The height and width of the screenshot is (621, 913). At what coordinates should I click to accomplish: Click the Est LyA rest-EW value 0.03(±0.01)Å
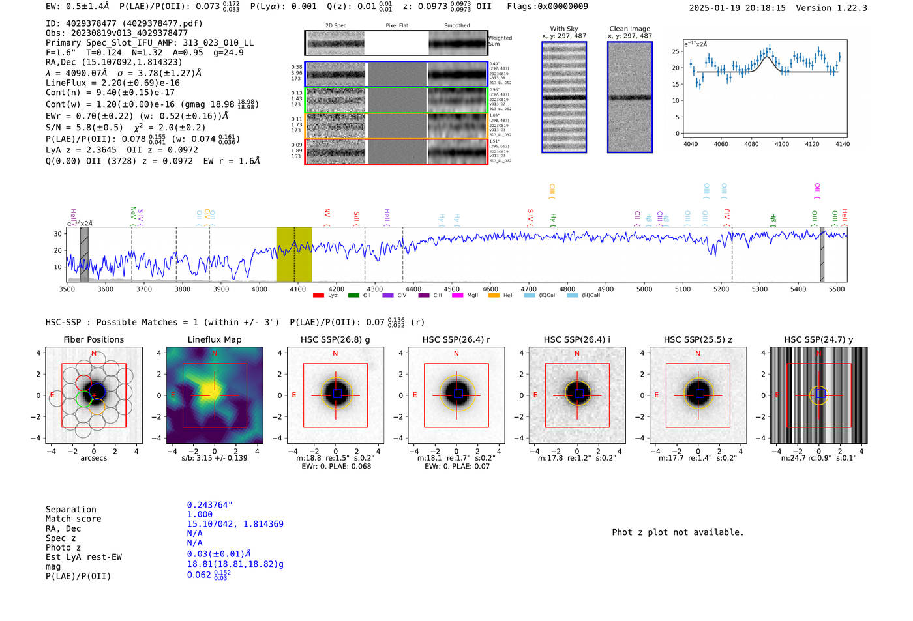pyautogui.click(x=218, y=554)
